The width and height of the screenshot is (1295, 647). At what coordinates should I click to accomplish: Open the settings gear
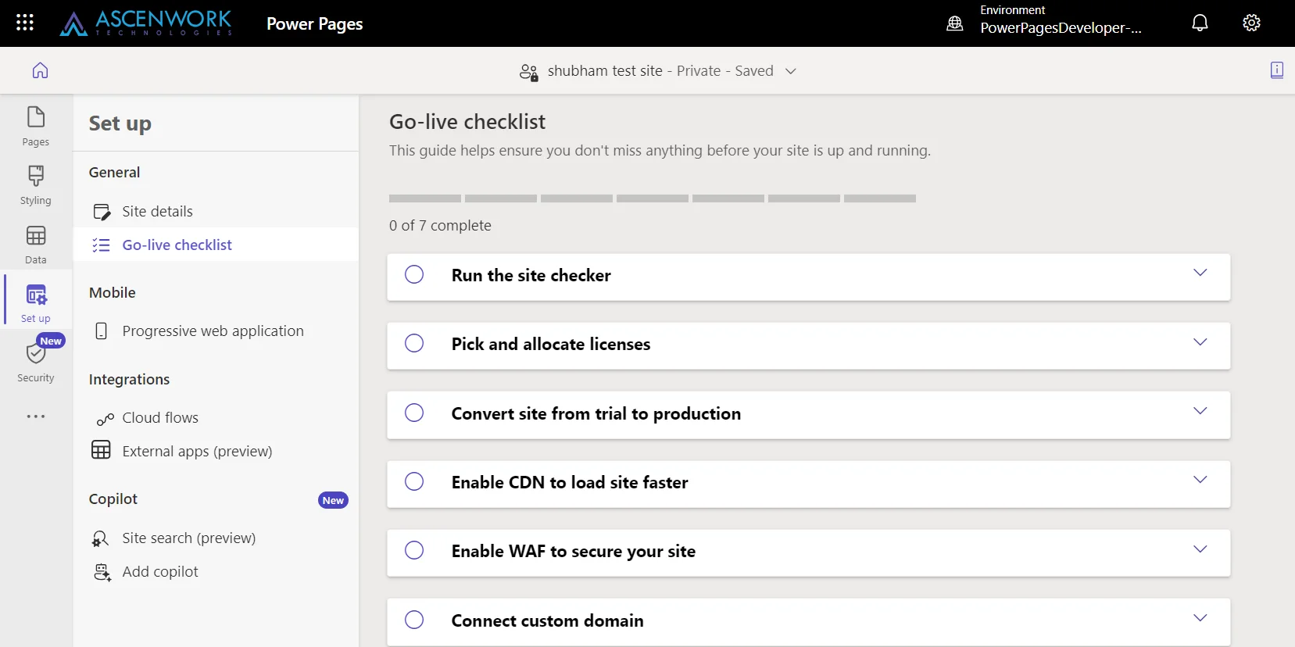pyautogui.click(x=1251, y=23)
